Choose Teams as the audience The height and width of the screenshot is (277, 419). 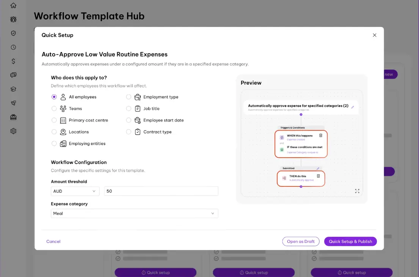coord(54,109)
